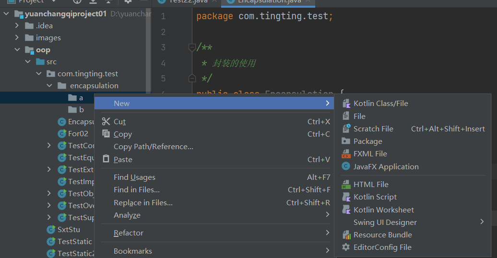This screenshot has height=258, width=497.
Task: Click the Kotlin Worksheet icon
Action: (x=346, y=210)
